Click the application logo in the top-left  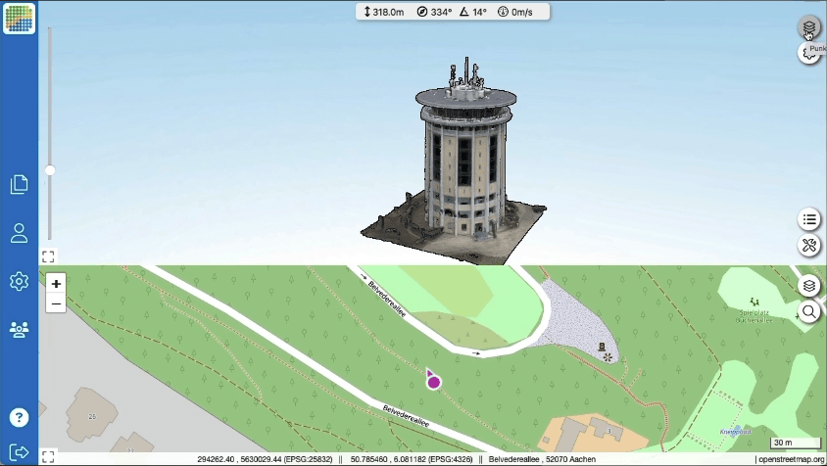tap(19, 19)
